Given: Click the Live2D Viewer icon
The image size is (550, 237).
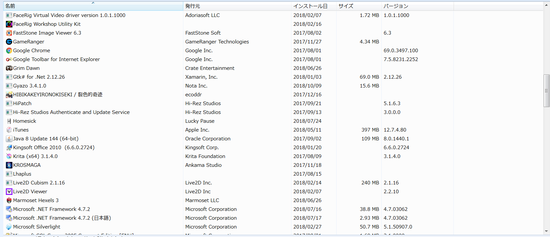Looking at the screenshot, I should click(9, 192).
